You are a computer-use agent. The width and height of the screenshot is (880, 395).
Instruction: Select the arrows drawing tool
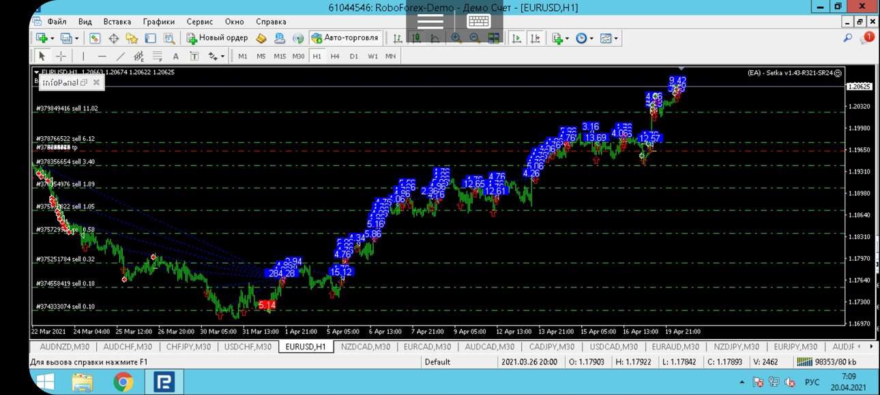[x=212, y=56]
